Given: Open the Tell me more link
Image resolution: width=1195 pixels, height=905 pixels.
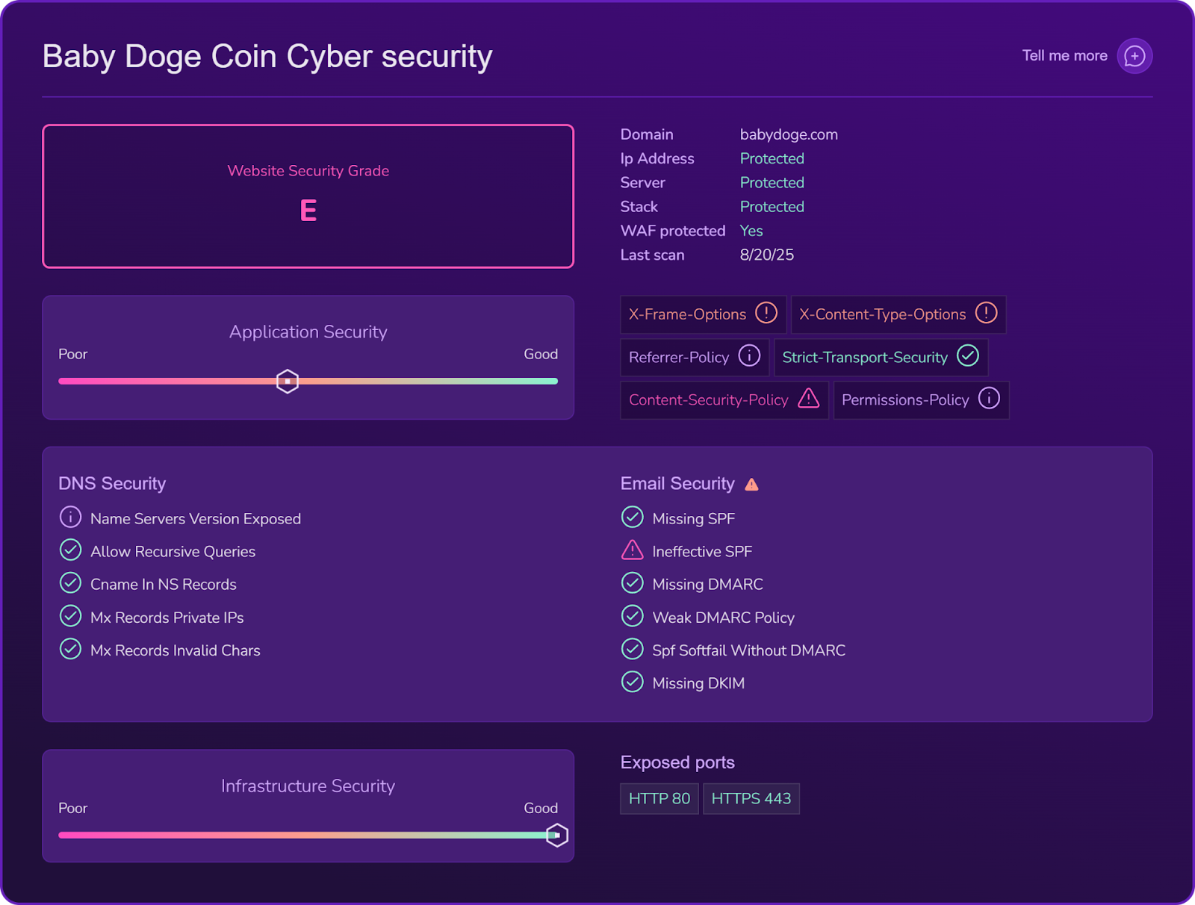Looking at the screenshot, I should point(1064,56).
